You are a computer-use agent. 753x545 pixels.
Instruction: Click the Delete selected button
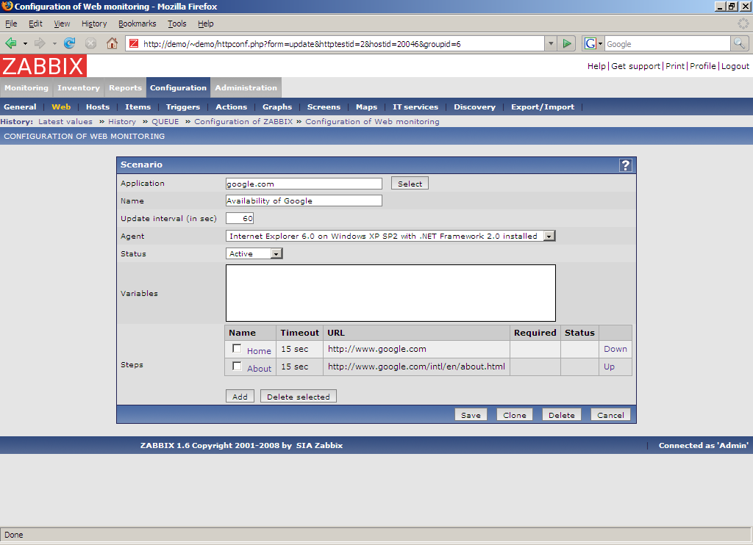[299, 397]
